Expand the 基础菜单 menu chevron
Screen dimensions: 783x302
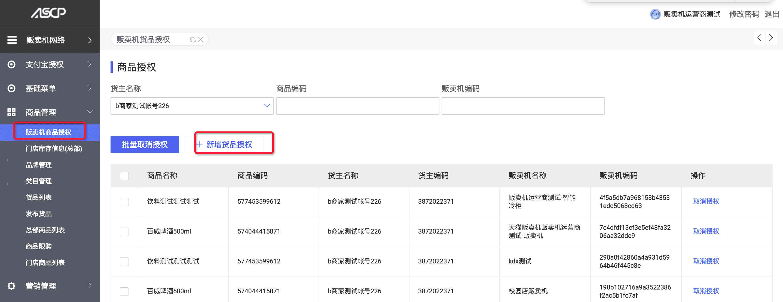click(90, 88)
